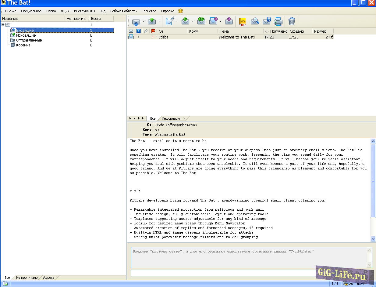Viewport: 376px width, 287px height.
Task: Collapse the account tree with the minus box
Action: [x=3, y=25]
